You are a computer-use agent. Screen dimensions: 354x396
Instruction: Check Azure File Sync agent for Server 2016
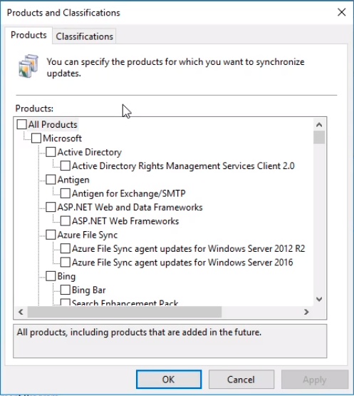point(66,263)
